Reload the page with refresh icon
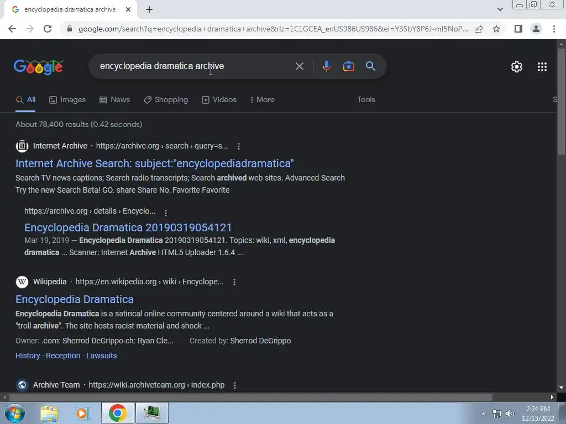Image resolution: width=566 pixels, height=424 pixels. 48,29
